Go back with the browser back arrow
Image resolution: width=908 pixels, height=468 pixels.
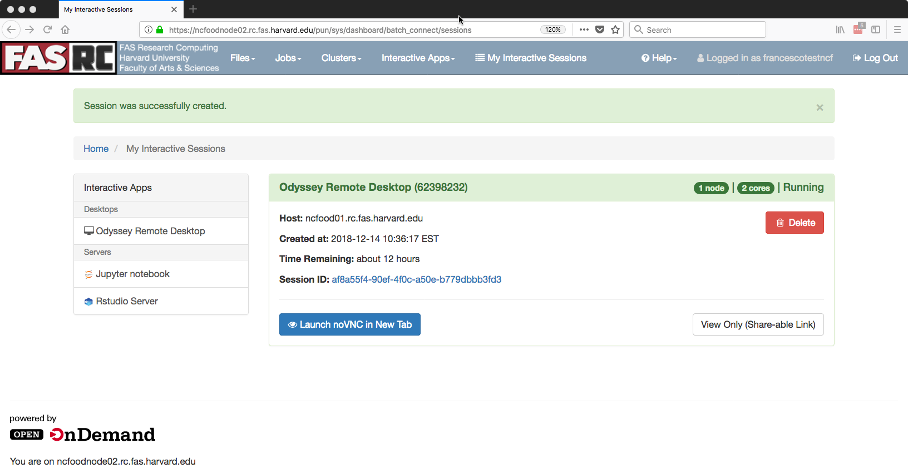coord(11,29)
